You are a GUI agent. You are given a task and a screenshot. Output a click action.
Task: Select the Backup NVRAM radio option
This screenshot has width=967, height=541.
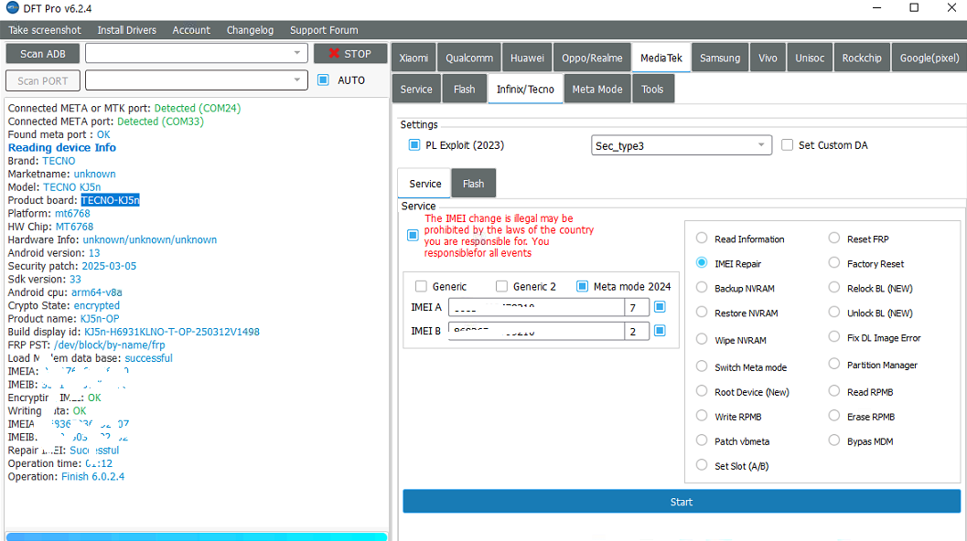pyautogui.click(x=701, y=287)
